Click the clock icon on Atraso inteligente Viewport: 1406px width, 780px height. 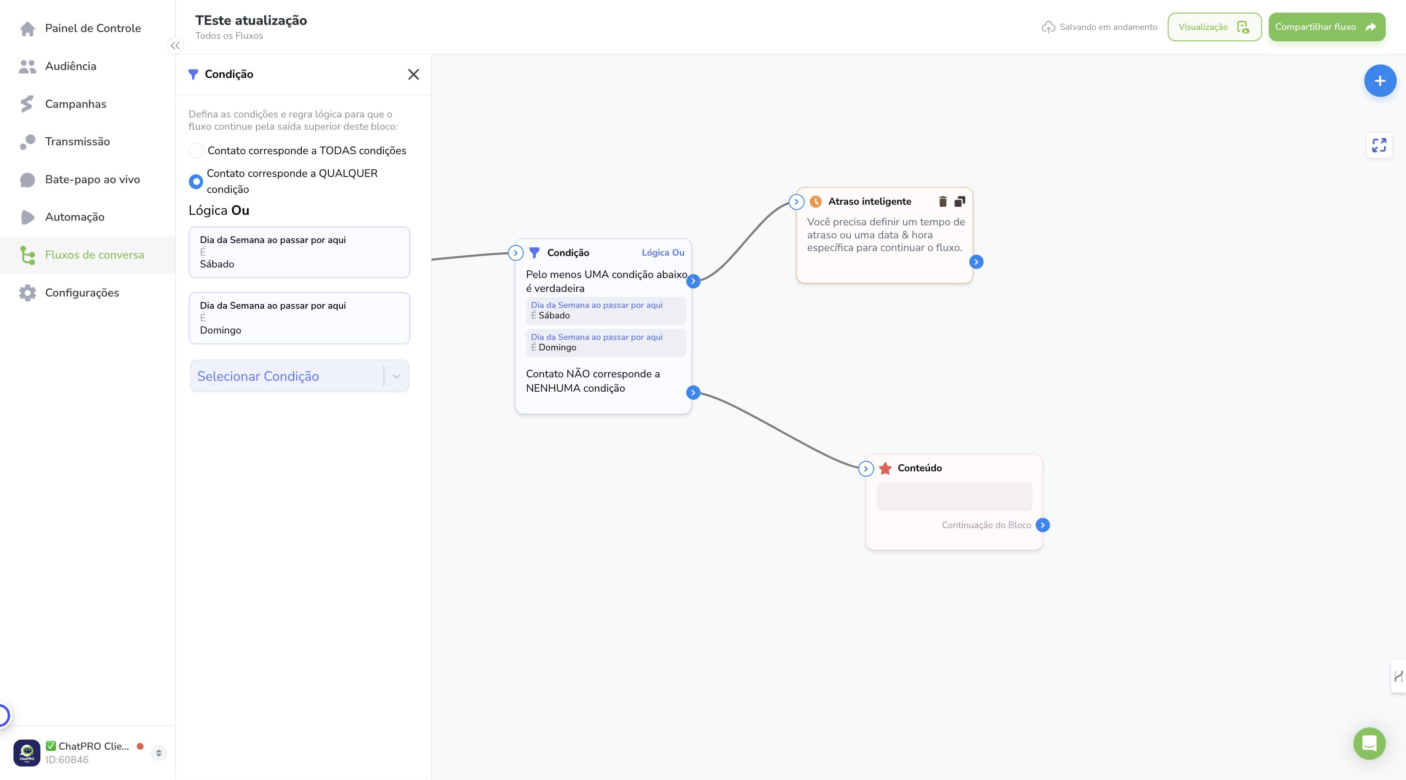pos(815,202)
